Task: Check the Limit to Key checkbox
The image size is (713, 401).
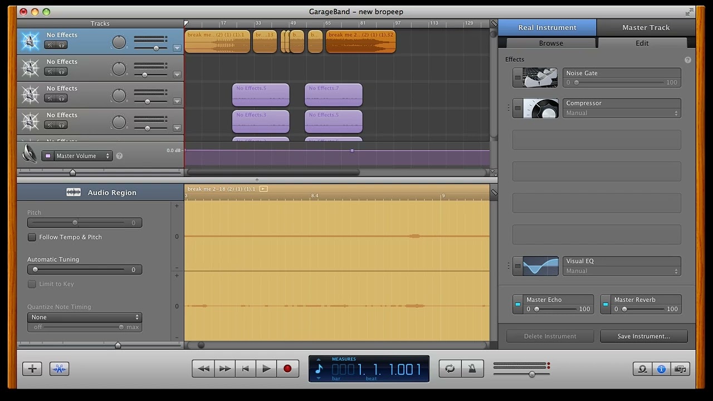Action: (32, 284)
